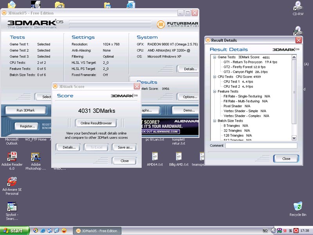
Task: Collapse the Game Tests tree node
Action: (x=214, y=57)
